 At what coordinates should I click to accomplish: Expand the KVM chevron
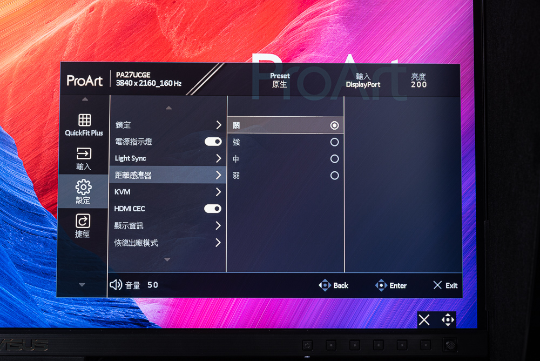(x=218, y=192)
